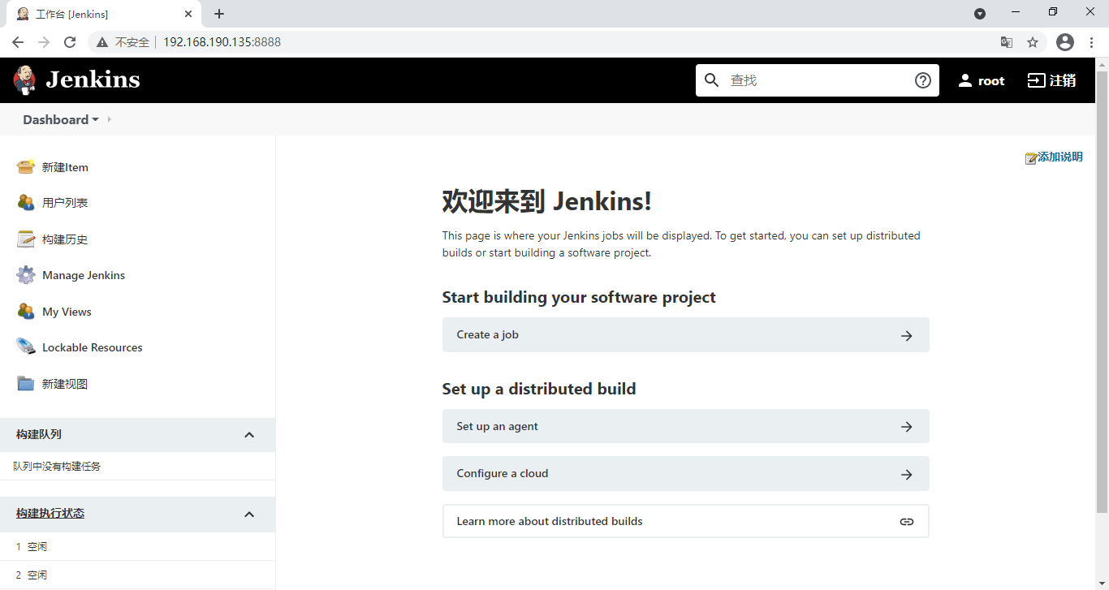Open the 构建历史 link
1109x590 pixels.
coord(65,239)
